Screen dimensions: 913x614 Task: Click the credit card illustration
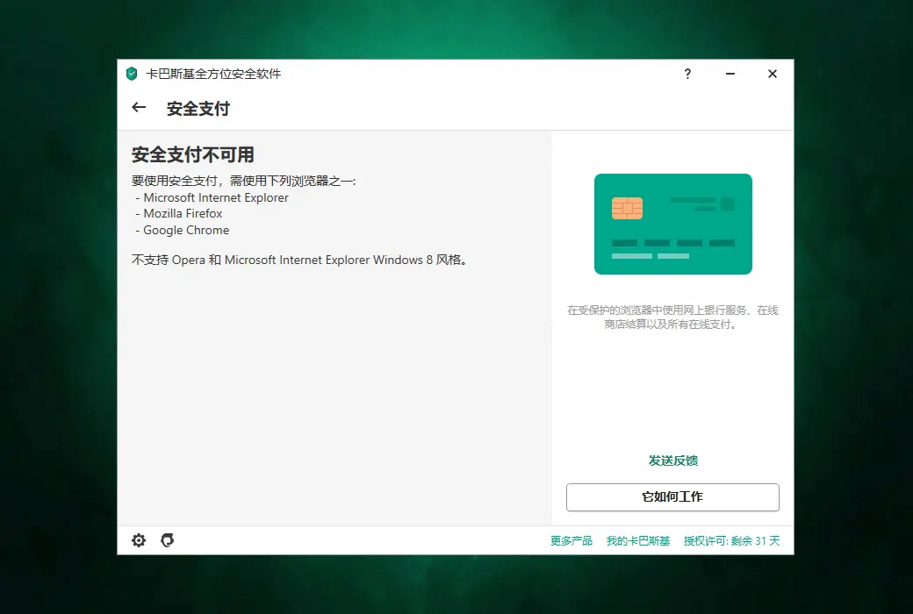click(673, 224)
